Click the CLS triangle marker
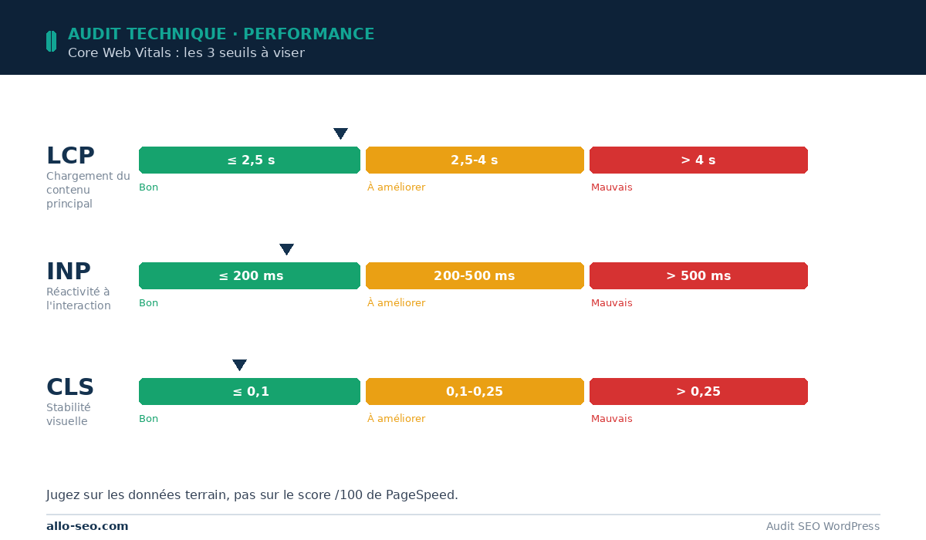926x540 pixels. (239, 365)
